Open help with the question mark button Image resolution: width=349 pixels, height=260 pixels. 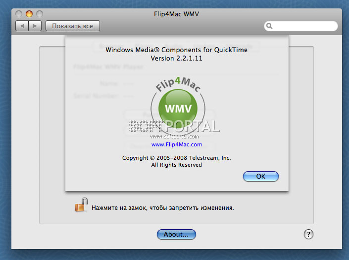(x=308, y=234)
